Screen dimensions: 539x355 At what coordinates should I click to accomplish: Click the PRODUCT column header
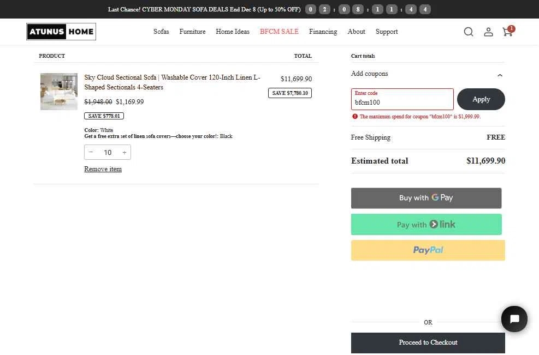point(52,56)
